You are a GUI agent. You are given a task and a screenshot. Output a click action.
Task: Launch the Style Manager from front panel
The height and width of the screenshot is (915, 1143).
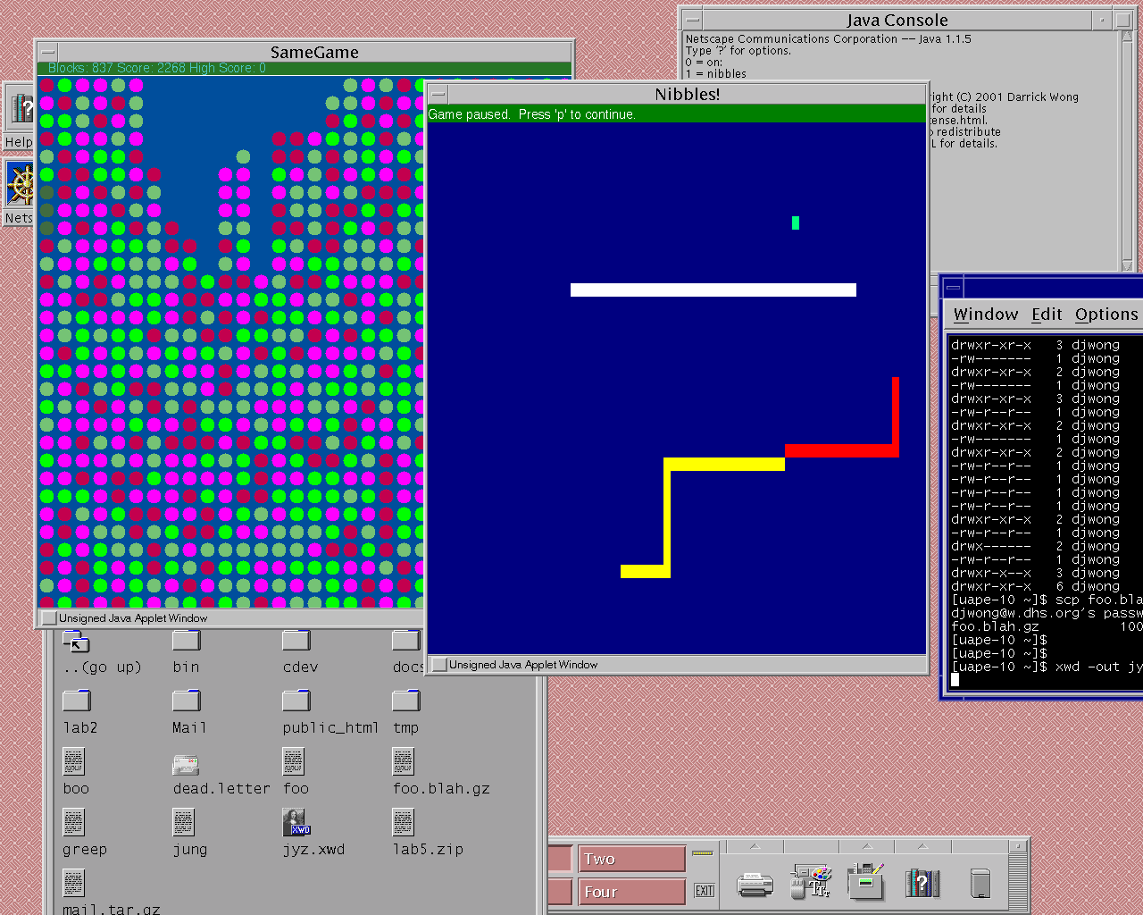click(x=811, y=883)
